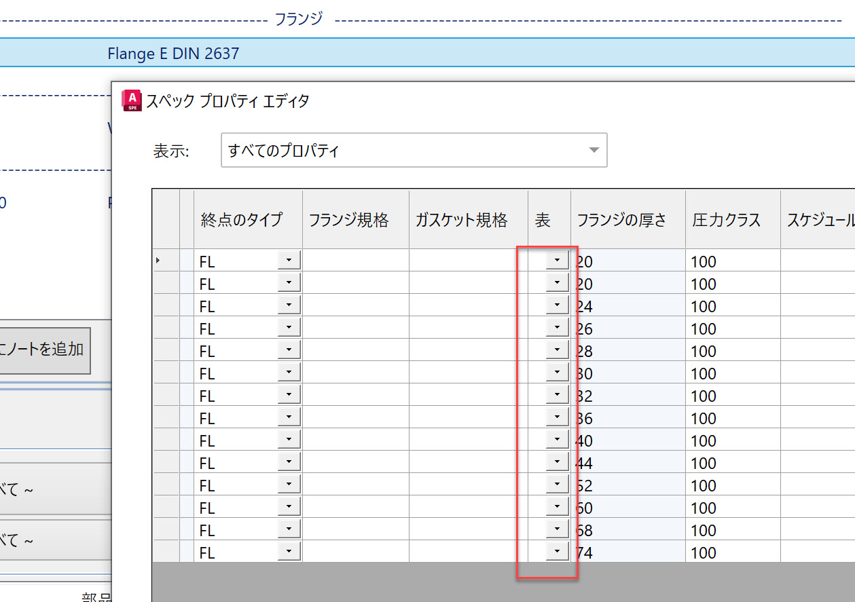
Task: Open the 表 dropdown in the first row
Action: point(556,259)
